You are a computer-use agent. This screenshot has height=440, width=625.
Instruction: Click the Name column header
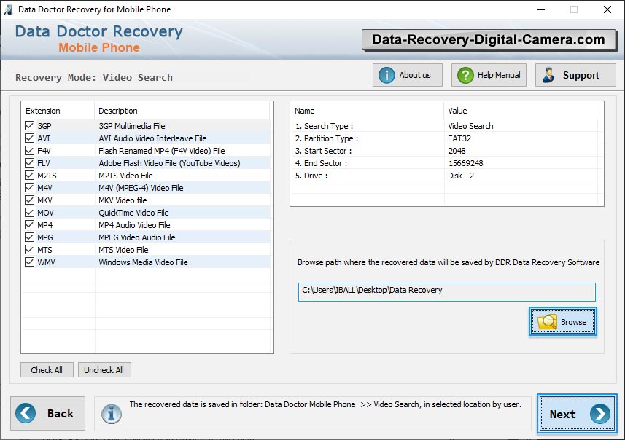pos(305,111)
